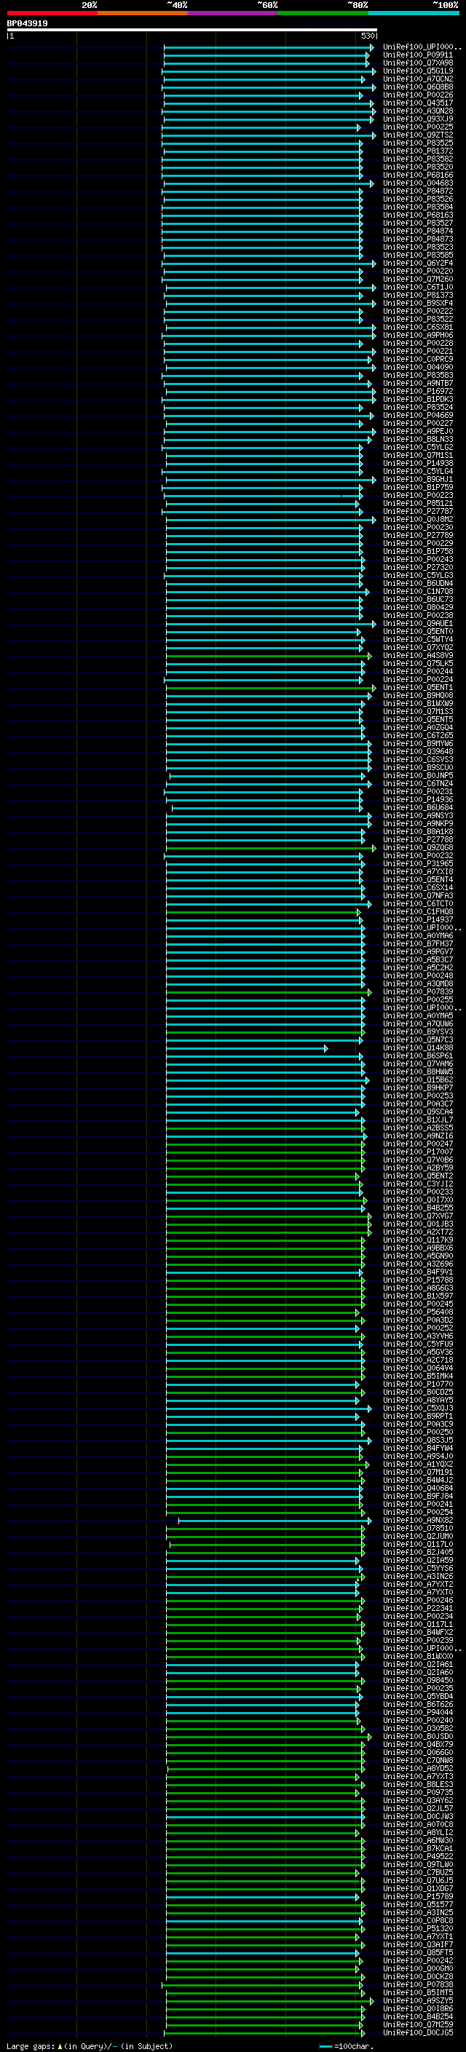Click hit label UniRef100_C6TNZ4
Screen dimensions: 466x2052
pos(418,784)
